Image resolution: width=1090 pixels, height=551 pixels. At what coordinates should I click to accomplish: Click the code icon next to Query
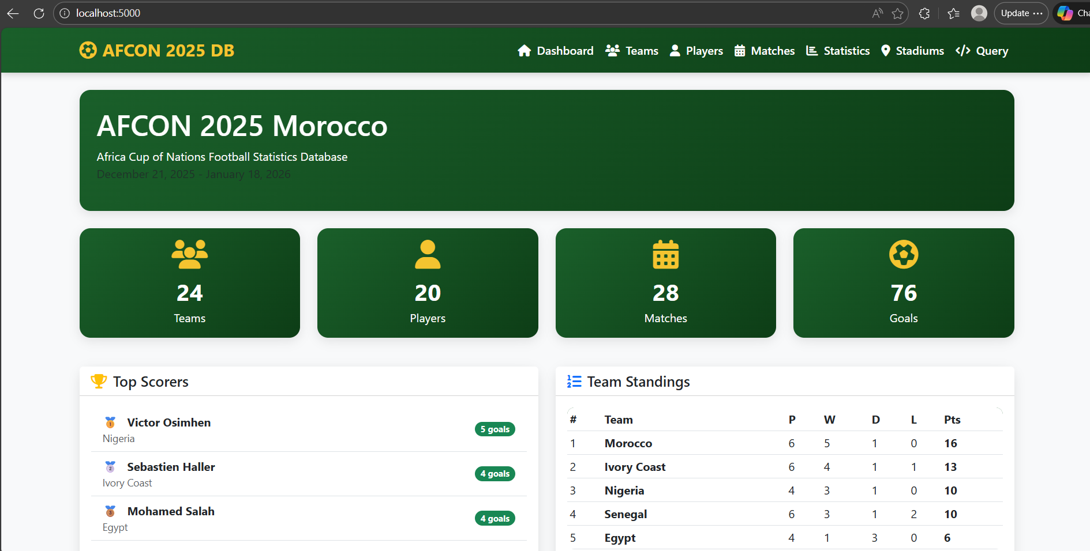point(962,51)
